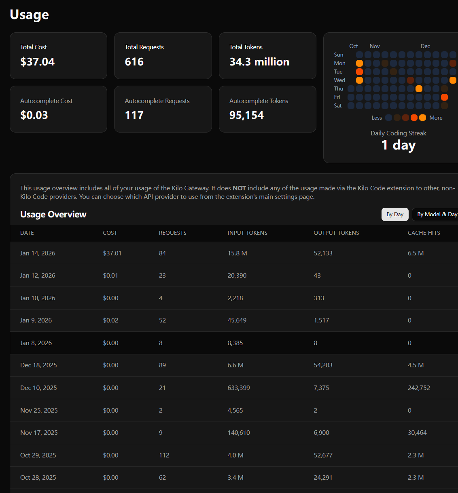This screenshot has width=458, height=493.
Task: Click the CACHE HITS column header
Action: coord(424,233)
